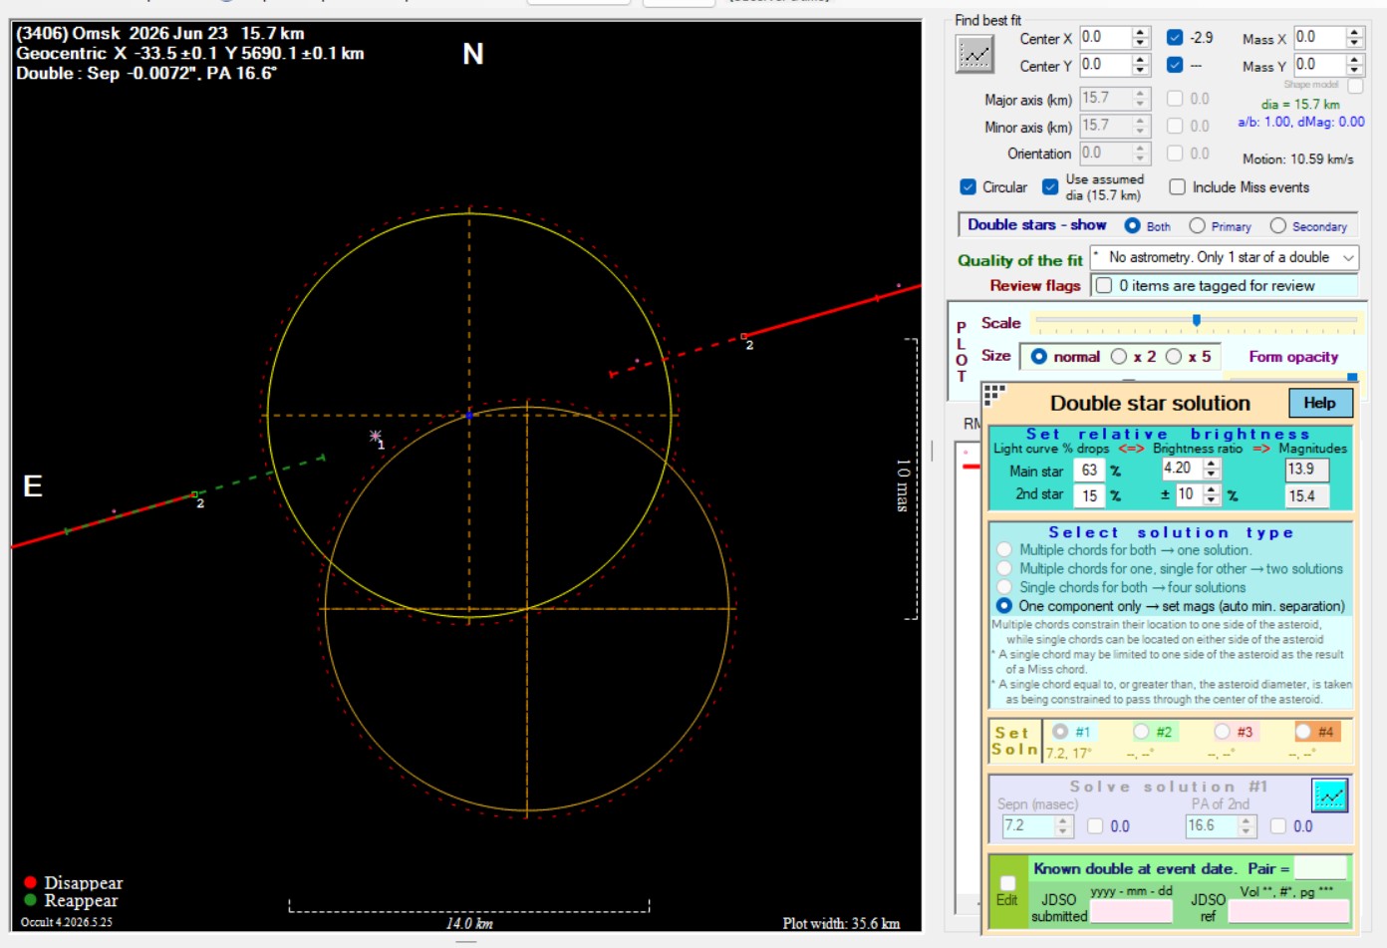1387x948 pixels.
Task: Tick the Edit known double checkbox
Action: tap(1007, 883)
